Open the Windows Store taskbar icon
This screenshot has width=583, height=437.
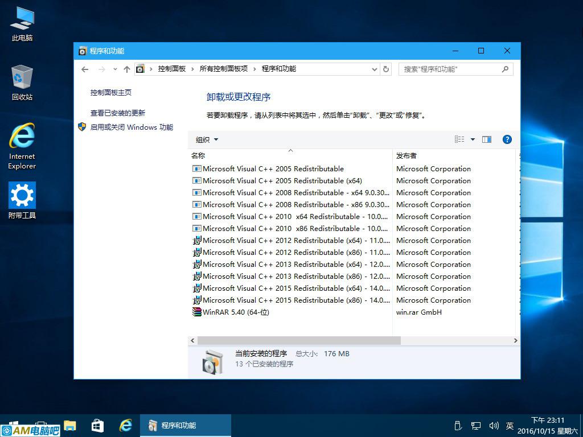click(97, 426)
